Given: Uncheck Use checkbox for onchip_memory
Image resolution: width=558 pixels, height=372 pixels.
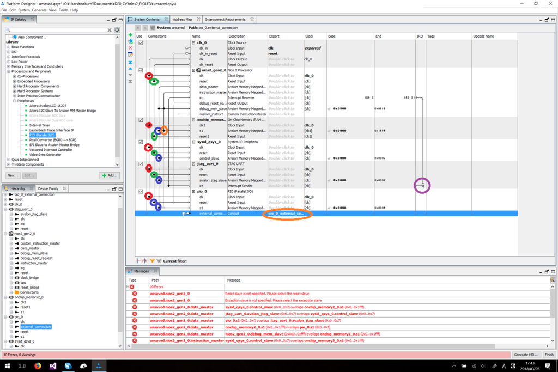Looking at the screenshot, I should (x=141, y=120).
